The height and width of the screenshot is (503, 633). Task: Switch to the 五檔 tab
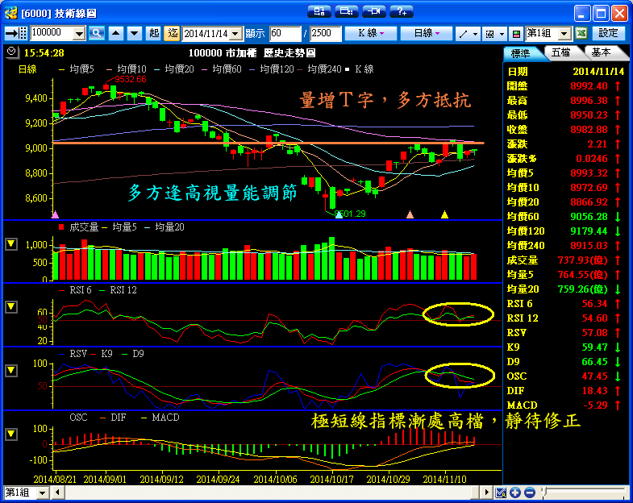coord(560,52)
